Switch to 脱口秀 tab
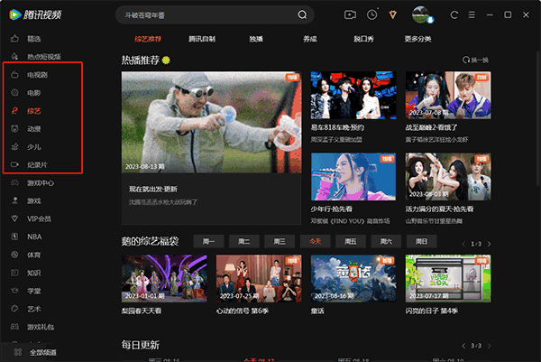 click(x=363, y=39)
